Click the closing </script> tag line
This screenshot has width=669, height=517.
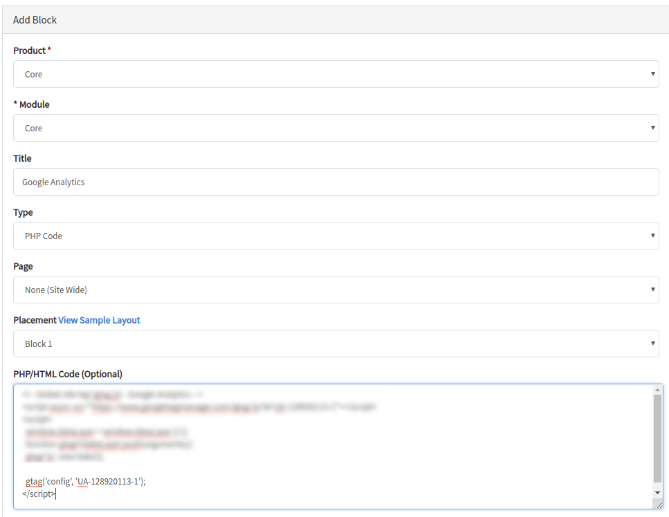(x=39, y=494)
